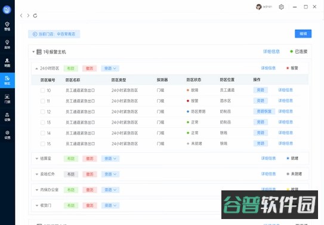This screenshot has width=324, height=225.
Task: Tick the checkbox for zone 12
Action: [x=42, y=112]
